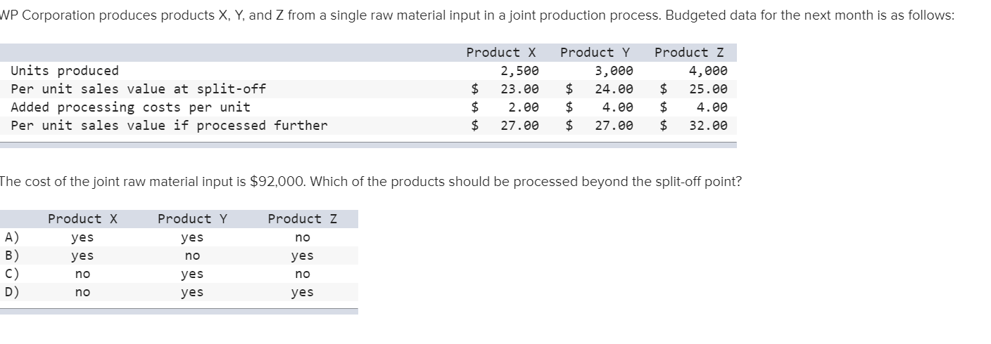Select answer option D) label
This screenshot has width=991, height=344.
(x=12, y=293)
